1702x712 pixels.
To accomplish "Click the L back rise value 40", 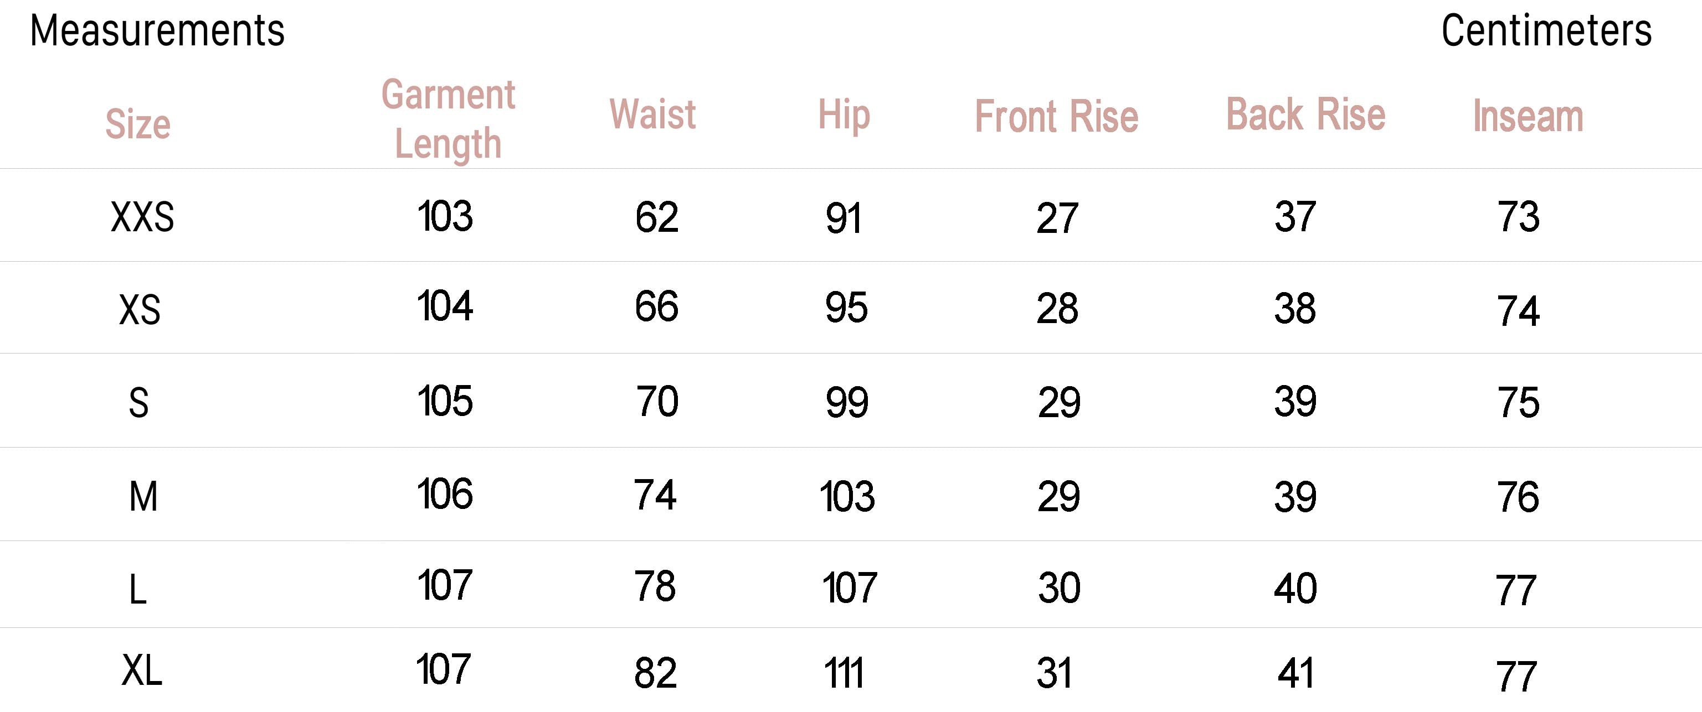I will coord(1295,588).
